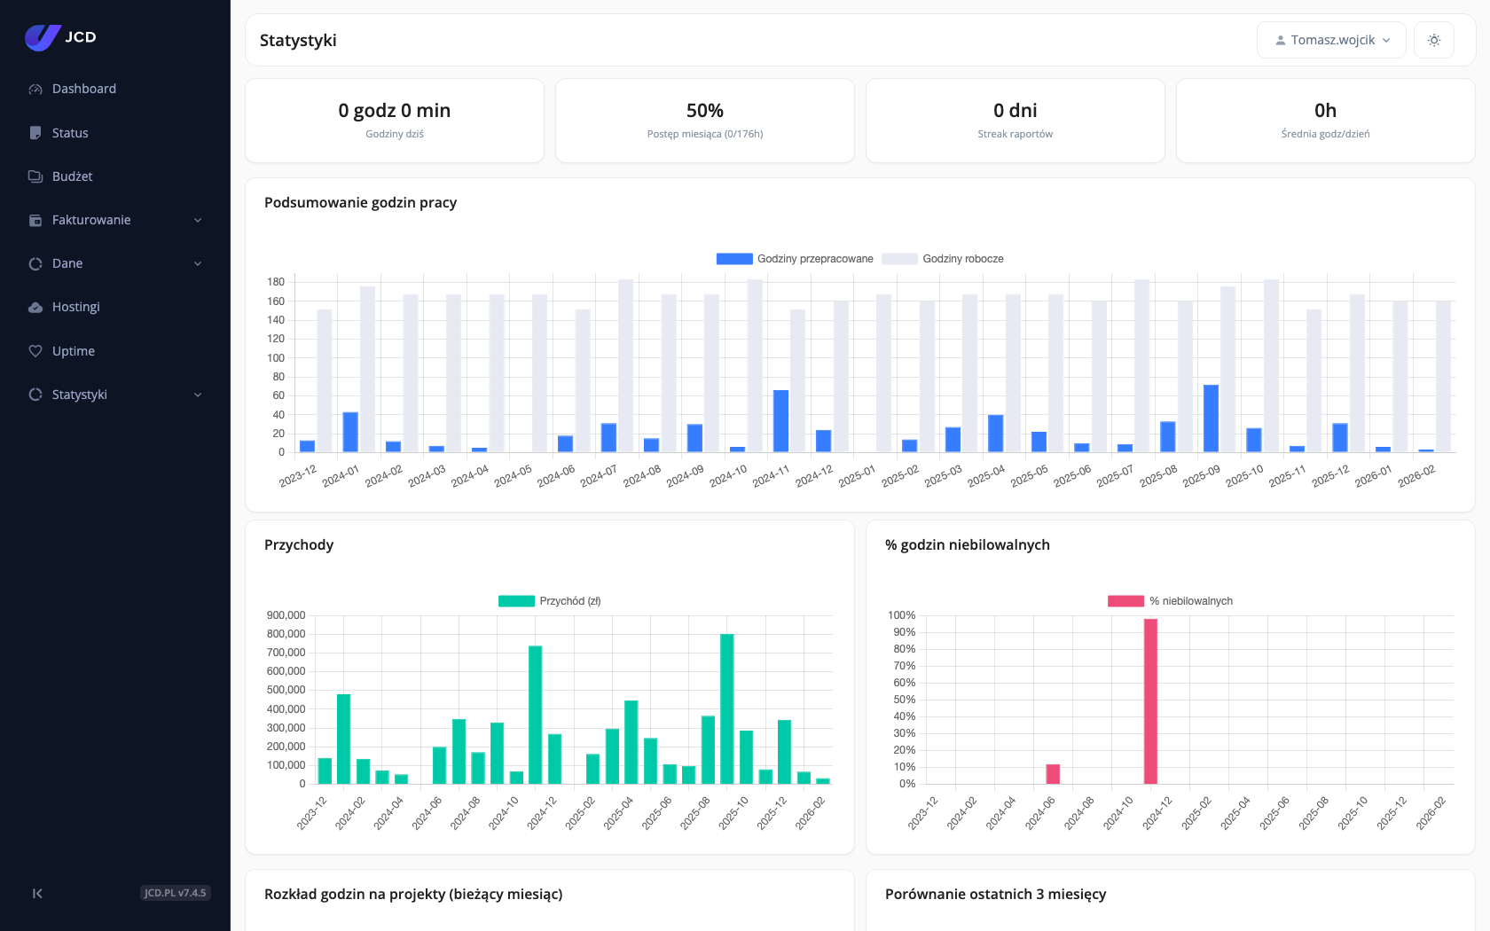Expand the Fakturowanie submenu chevron

click(198, 220)
